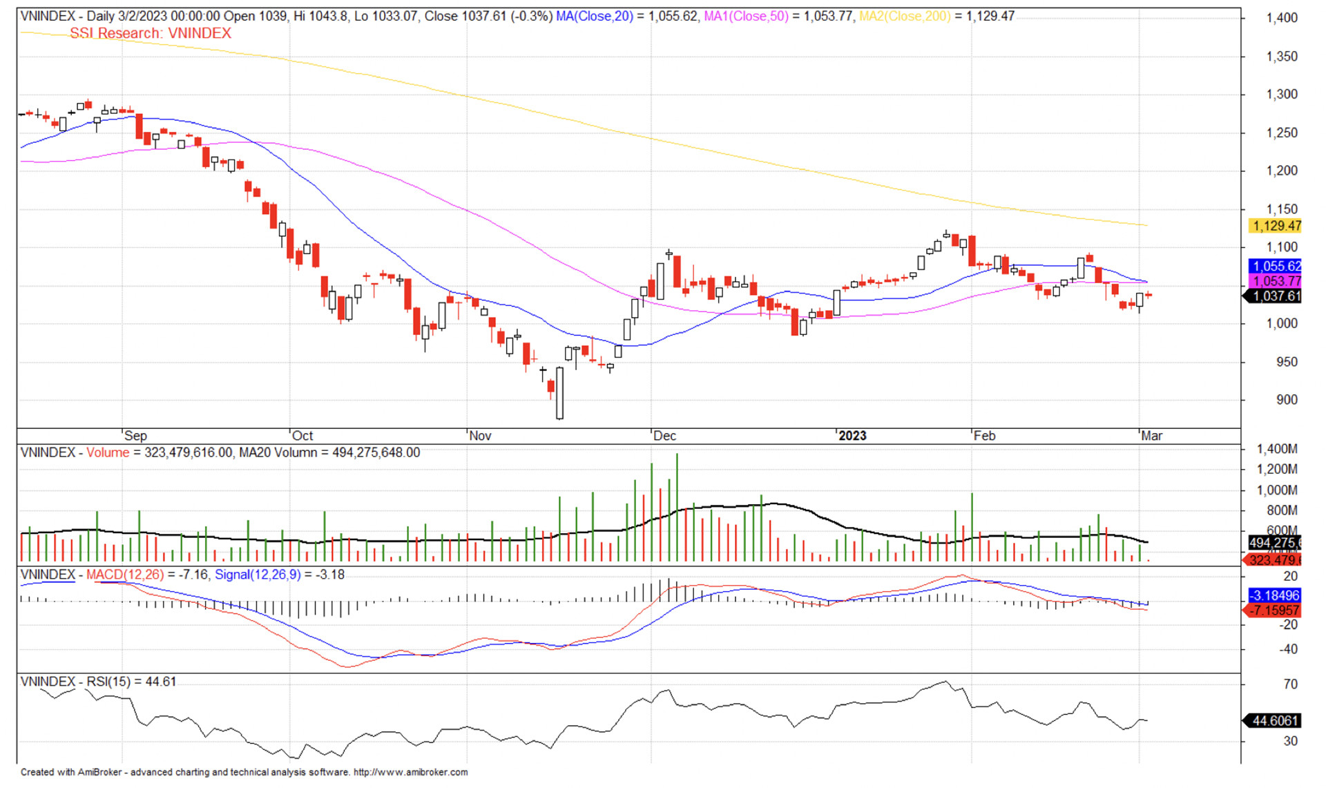Click the MA2(Close,200) legend label
This screenshot has height=788, width=1326.
904,16
